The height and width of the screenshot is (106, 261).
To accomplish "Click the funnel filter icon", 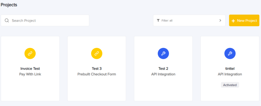I will tap(158, 20).
